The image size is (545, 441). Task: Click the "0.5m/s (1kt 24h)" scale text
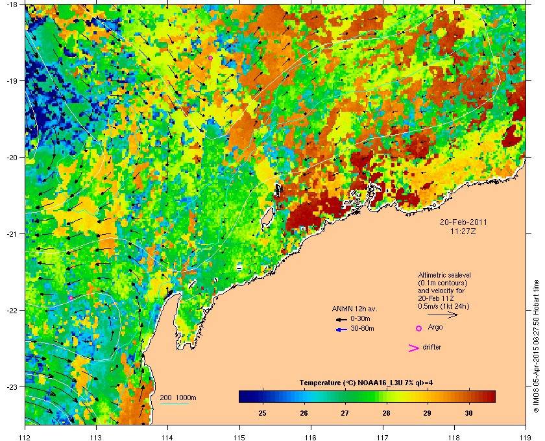[x=444, y=306]
